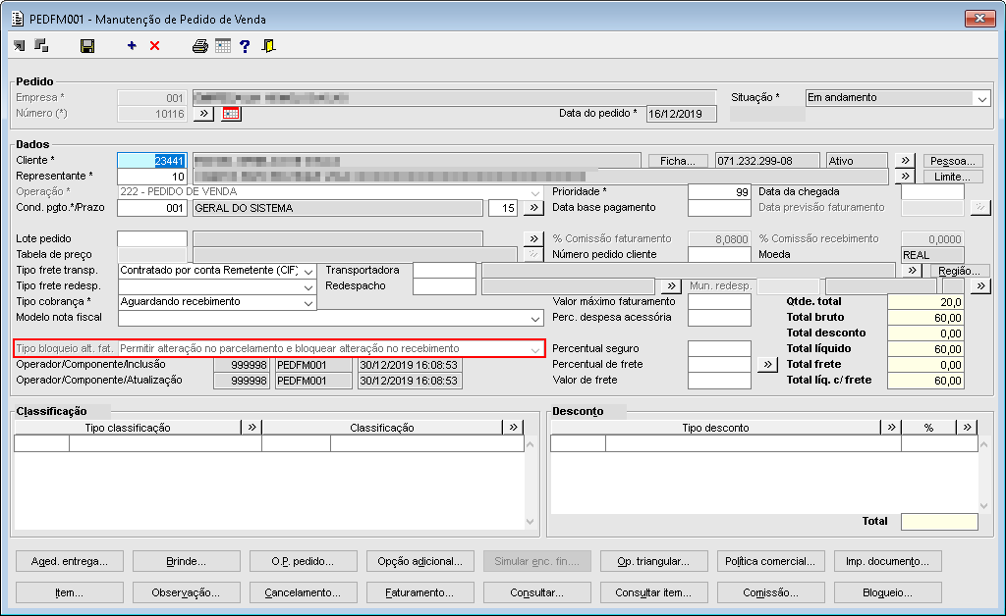Click the save diskette icon in toolbar
The height and width of the screenshot is (616, 1006).
86,46
